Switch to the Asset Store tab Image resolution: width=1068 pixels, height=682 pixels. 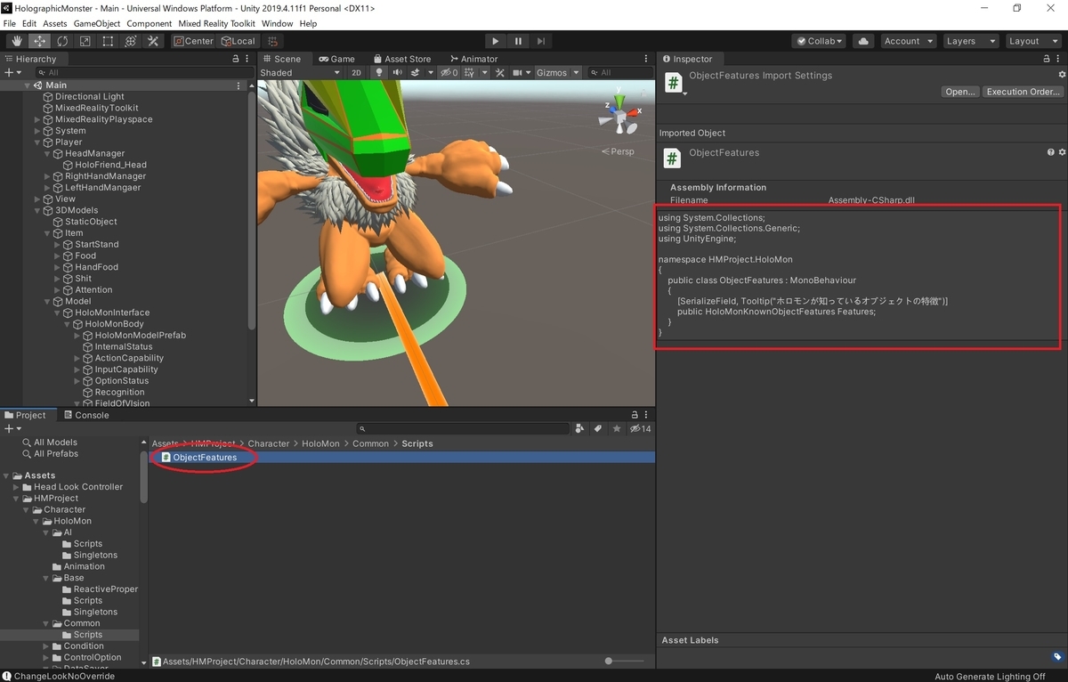point(401,59)
